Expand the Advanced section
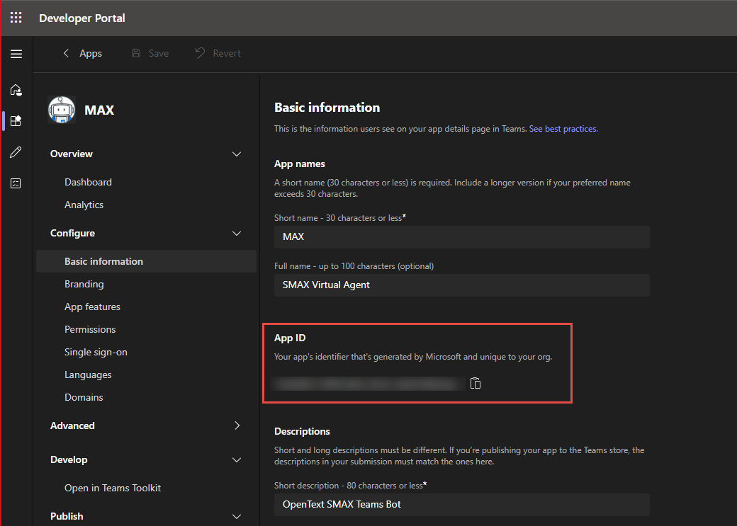The image size is (737, 526). click(237, 425)
